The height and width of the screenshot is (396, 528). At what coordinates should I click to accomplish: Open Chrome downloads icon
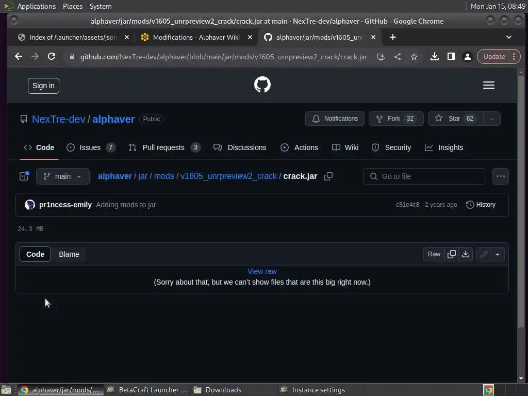pos(434,57)
